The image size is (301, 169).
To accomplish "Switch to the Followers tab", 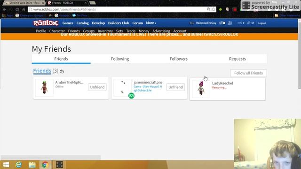I will coord(179,59).
